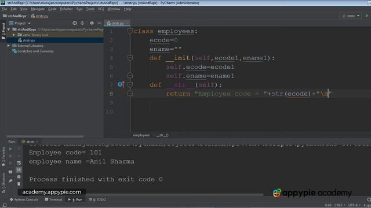Open the File menu
Viewport: 371px width, 208px height.
[4, 9]
